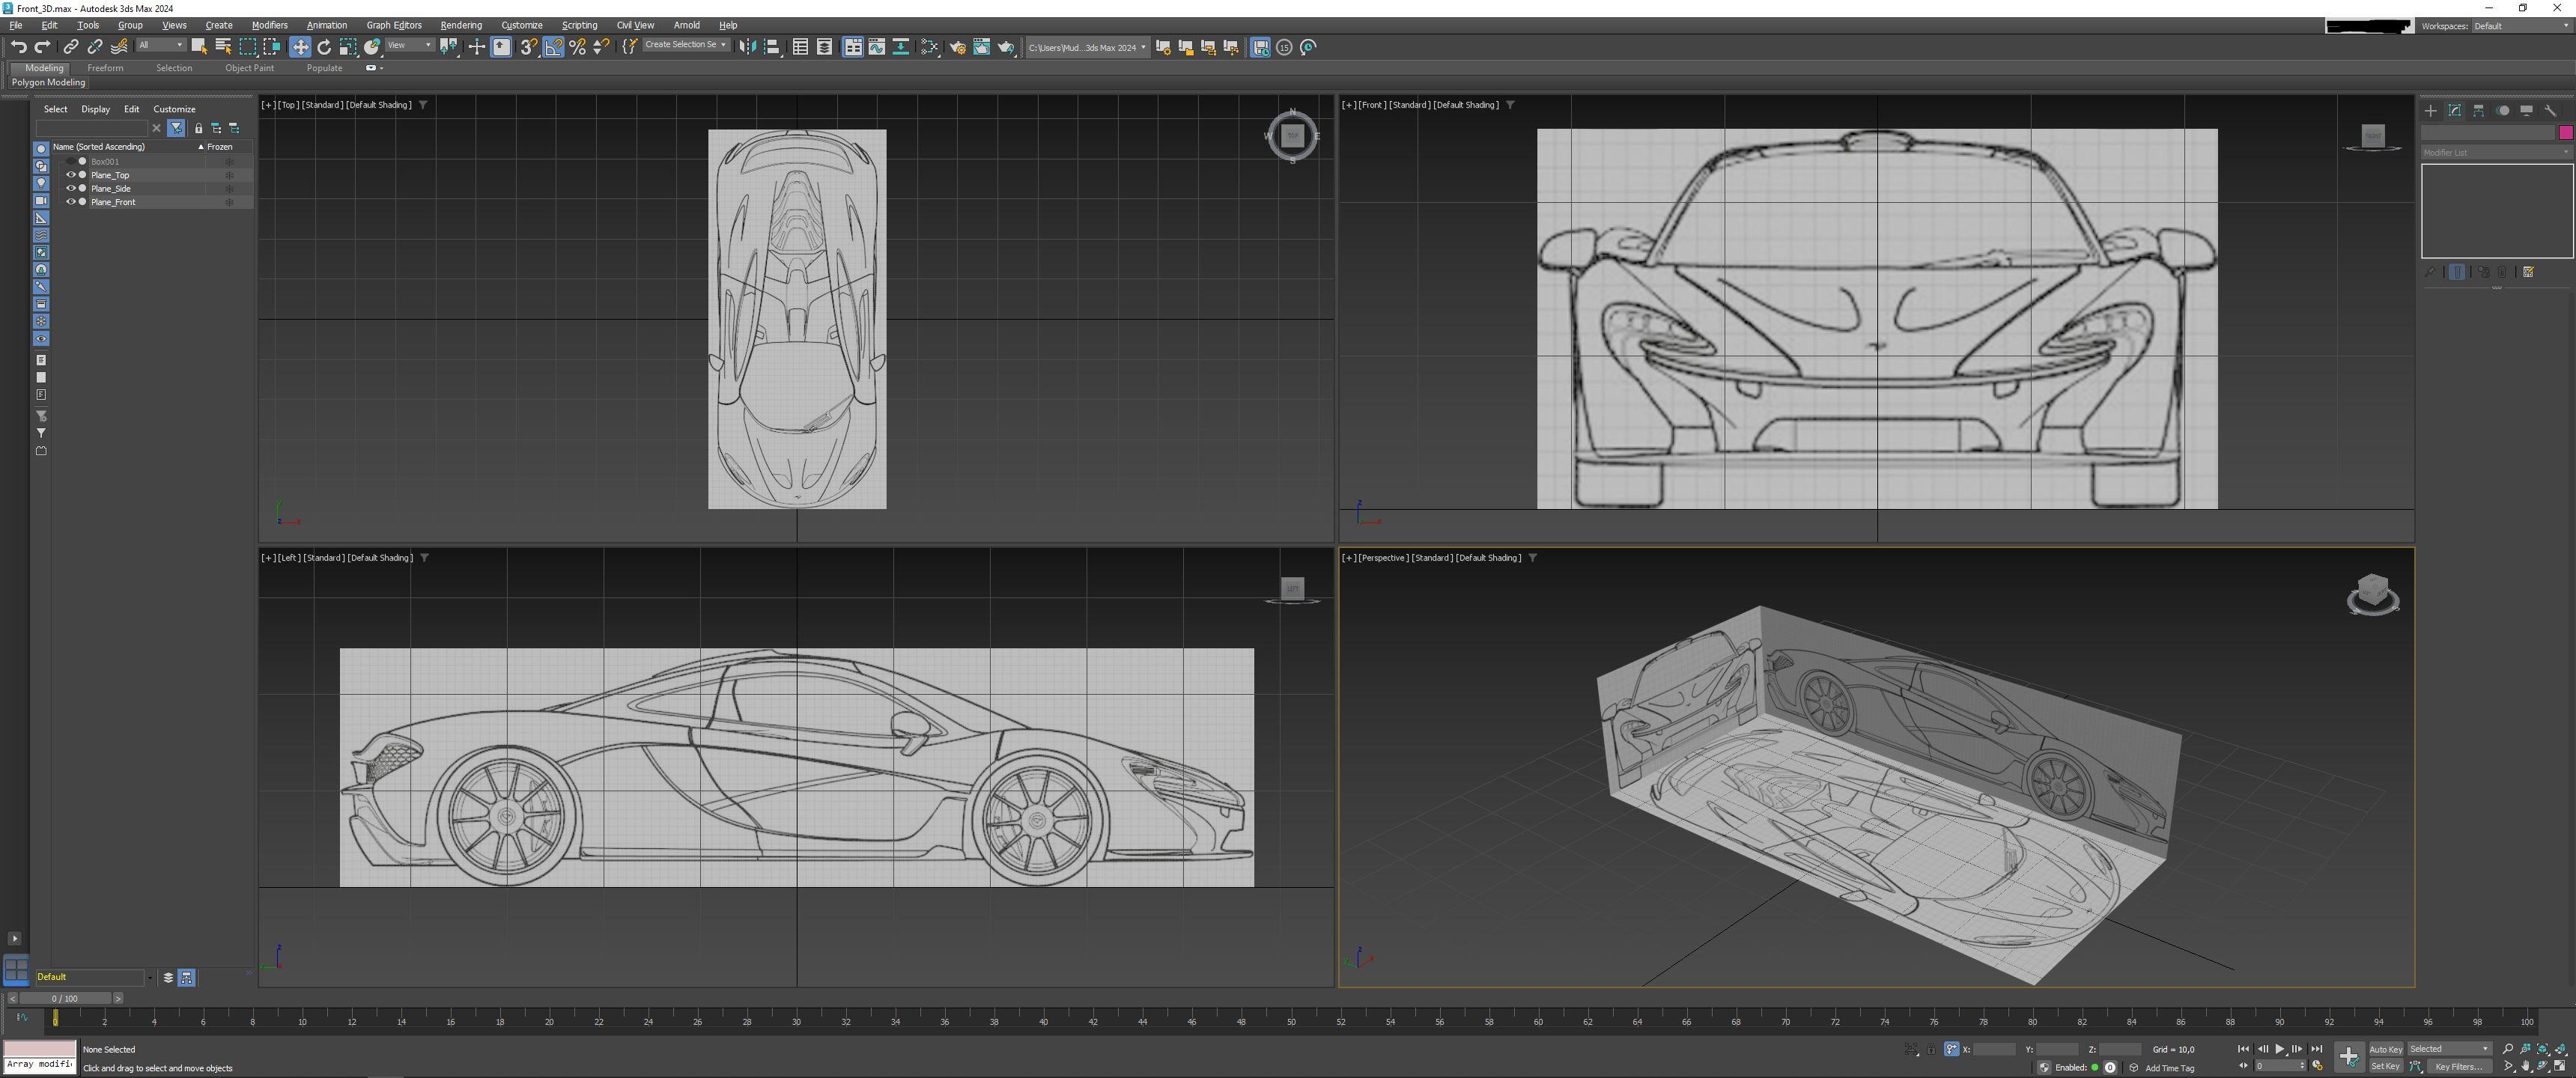Choose the Select Object tool

[x=199, y=47]
